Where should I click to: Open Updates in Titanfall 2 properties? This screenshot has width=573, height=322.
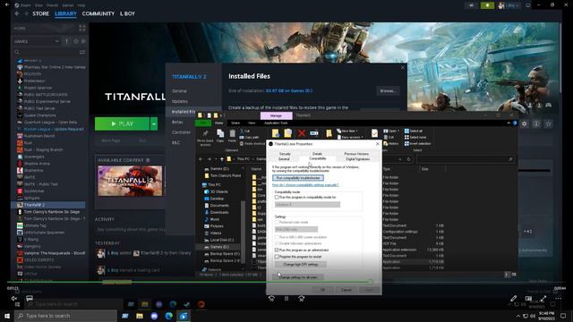tap(180, 101)
